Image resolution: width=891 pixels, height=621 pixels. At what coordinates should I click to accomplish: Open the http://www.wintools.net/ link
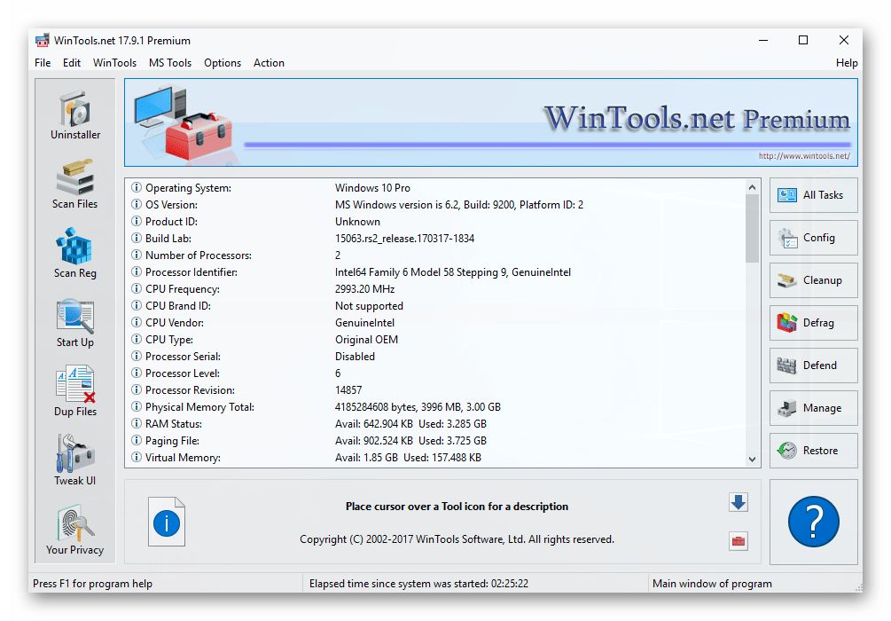804,156
